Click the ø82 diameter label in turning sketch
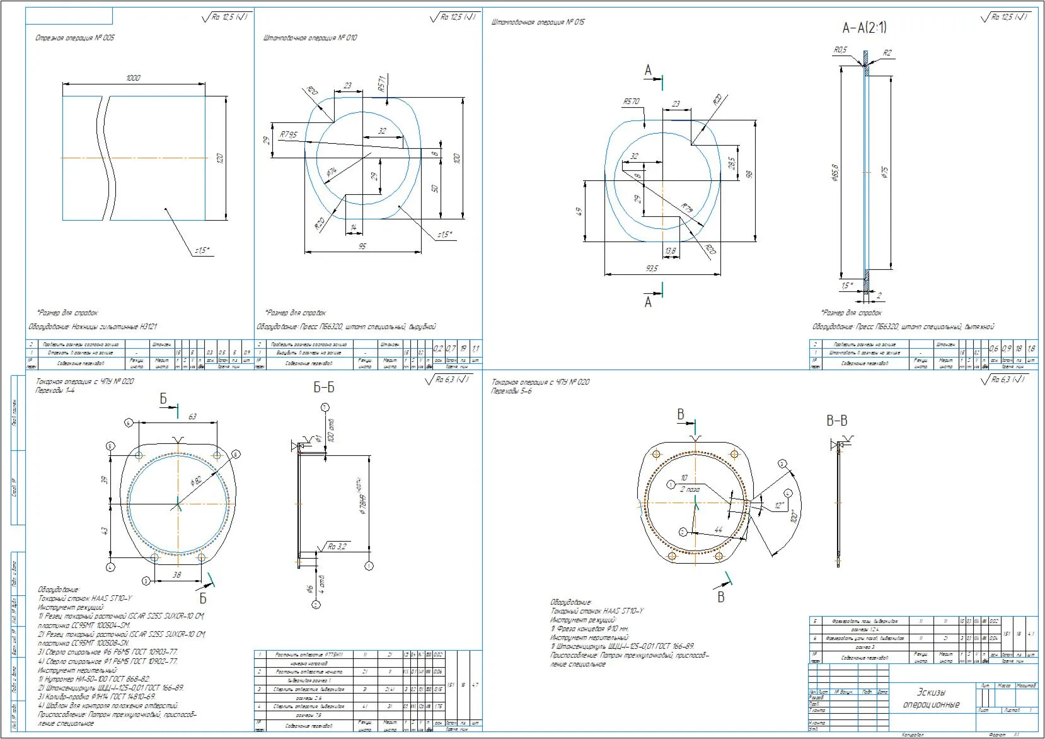Viewport: 1045px width, 739px height. pos(197,481)
